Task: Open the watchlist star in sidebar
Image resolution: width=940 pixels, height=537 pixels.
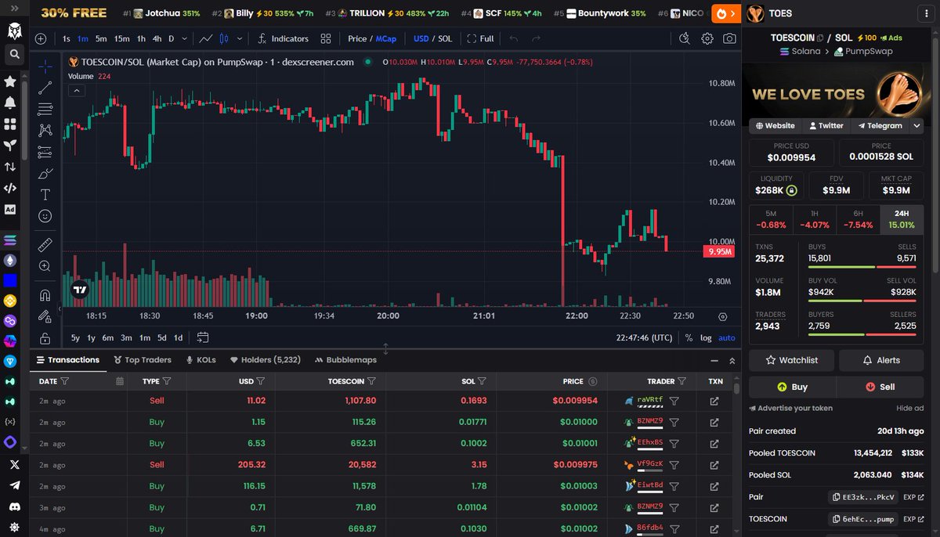Action: [x=10, y=81]
